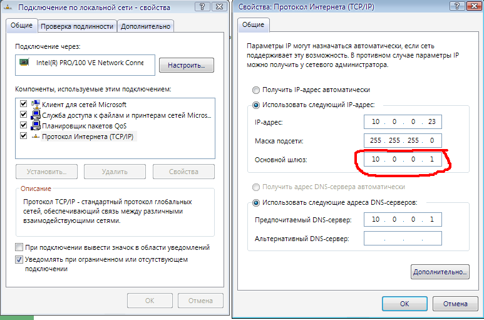Uncheck Планировщик пакетов QoS component
This screenshot has width=484, height=320.
[24, 125]
